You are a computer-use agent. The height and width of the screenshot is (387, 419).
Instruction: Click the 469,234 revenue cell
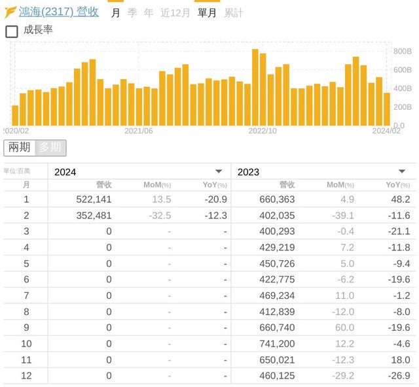(x=277, y=295)
